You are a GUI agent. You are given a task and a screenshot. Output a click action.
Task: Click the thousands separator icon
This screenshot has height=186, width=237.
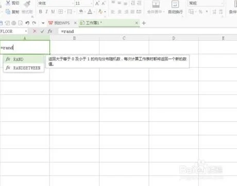click(x=207, y=12)
